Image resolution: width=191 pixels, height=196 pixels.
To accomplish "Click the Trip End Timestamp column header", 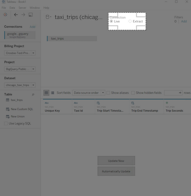I will click(x=146, y=106).
